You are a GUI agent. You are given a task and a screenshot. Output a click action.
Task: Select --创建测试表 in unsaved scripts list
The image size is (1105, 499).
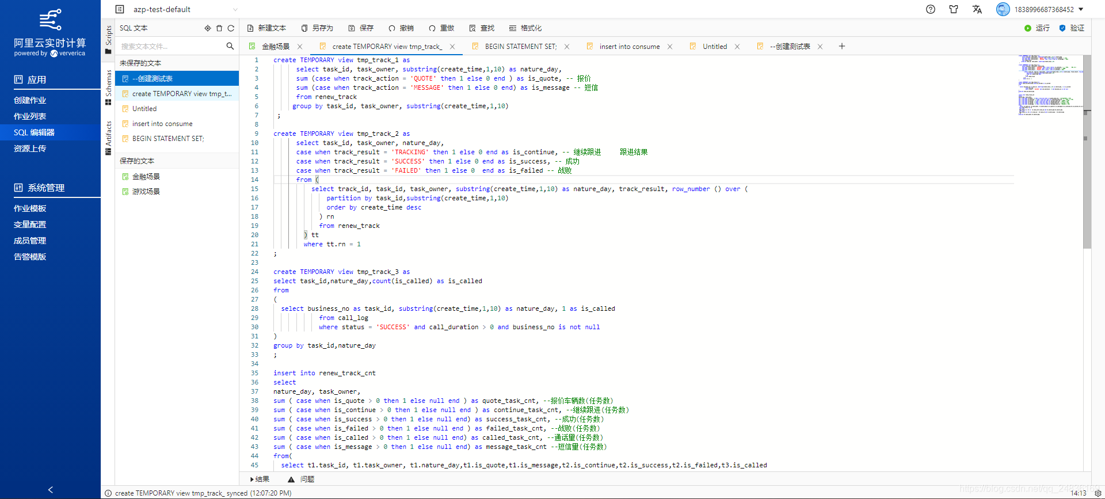click(x=177, y=79)
